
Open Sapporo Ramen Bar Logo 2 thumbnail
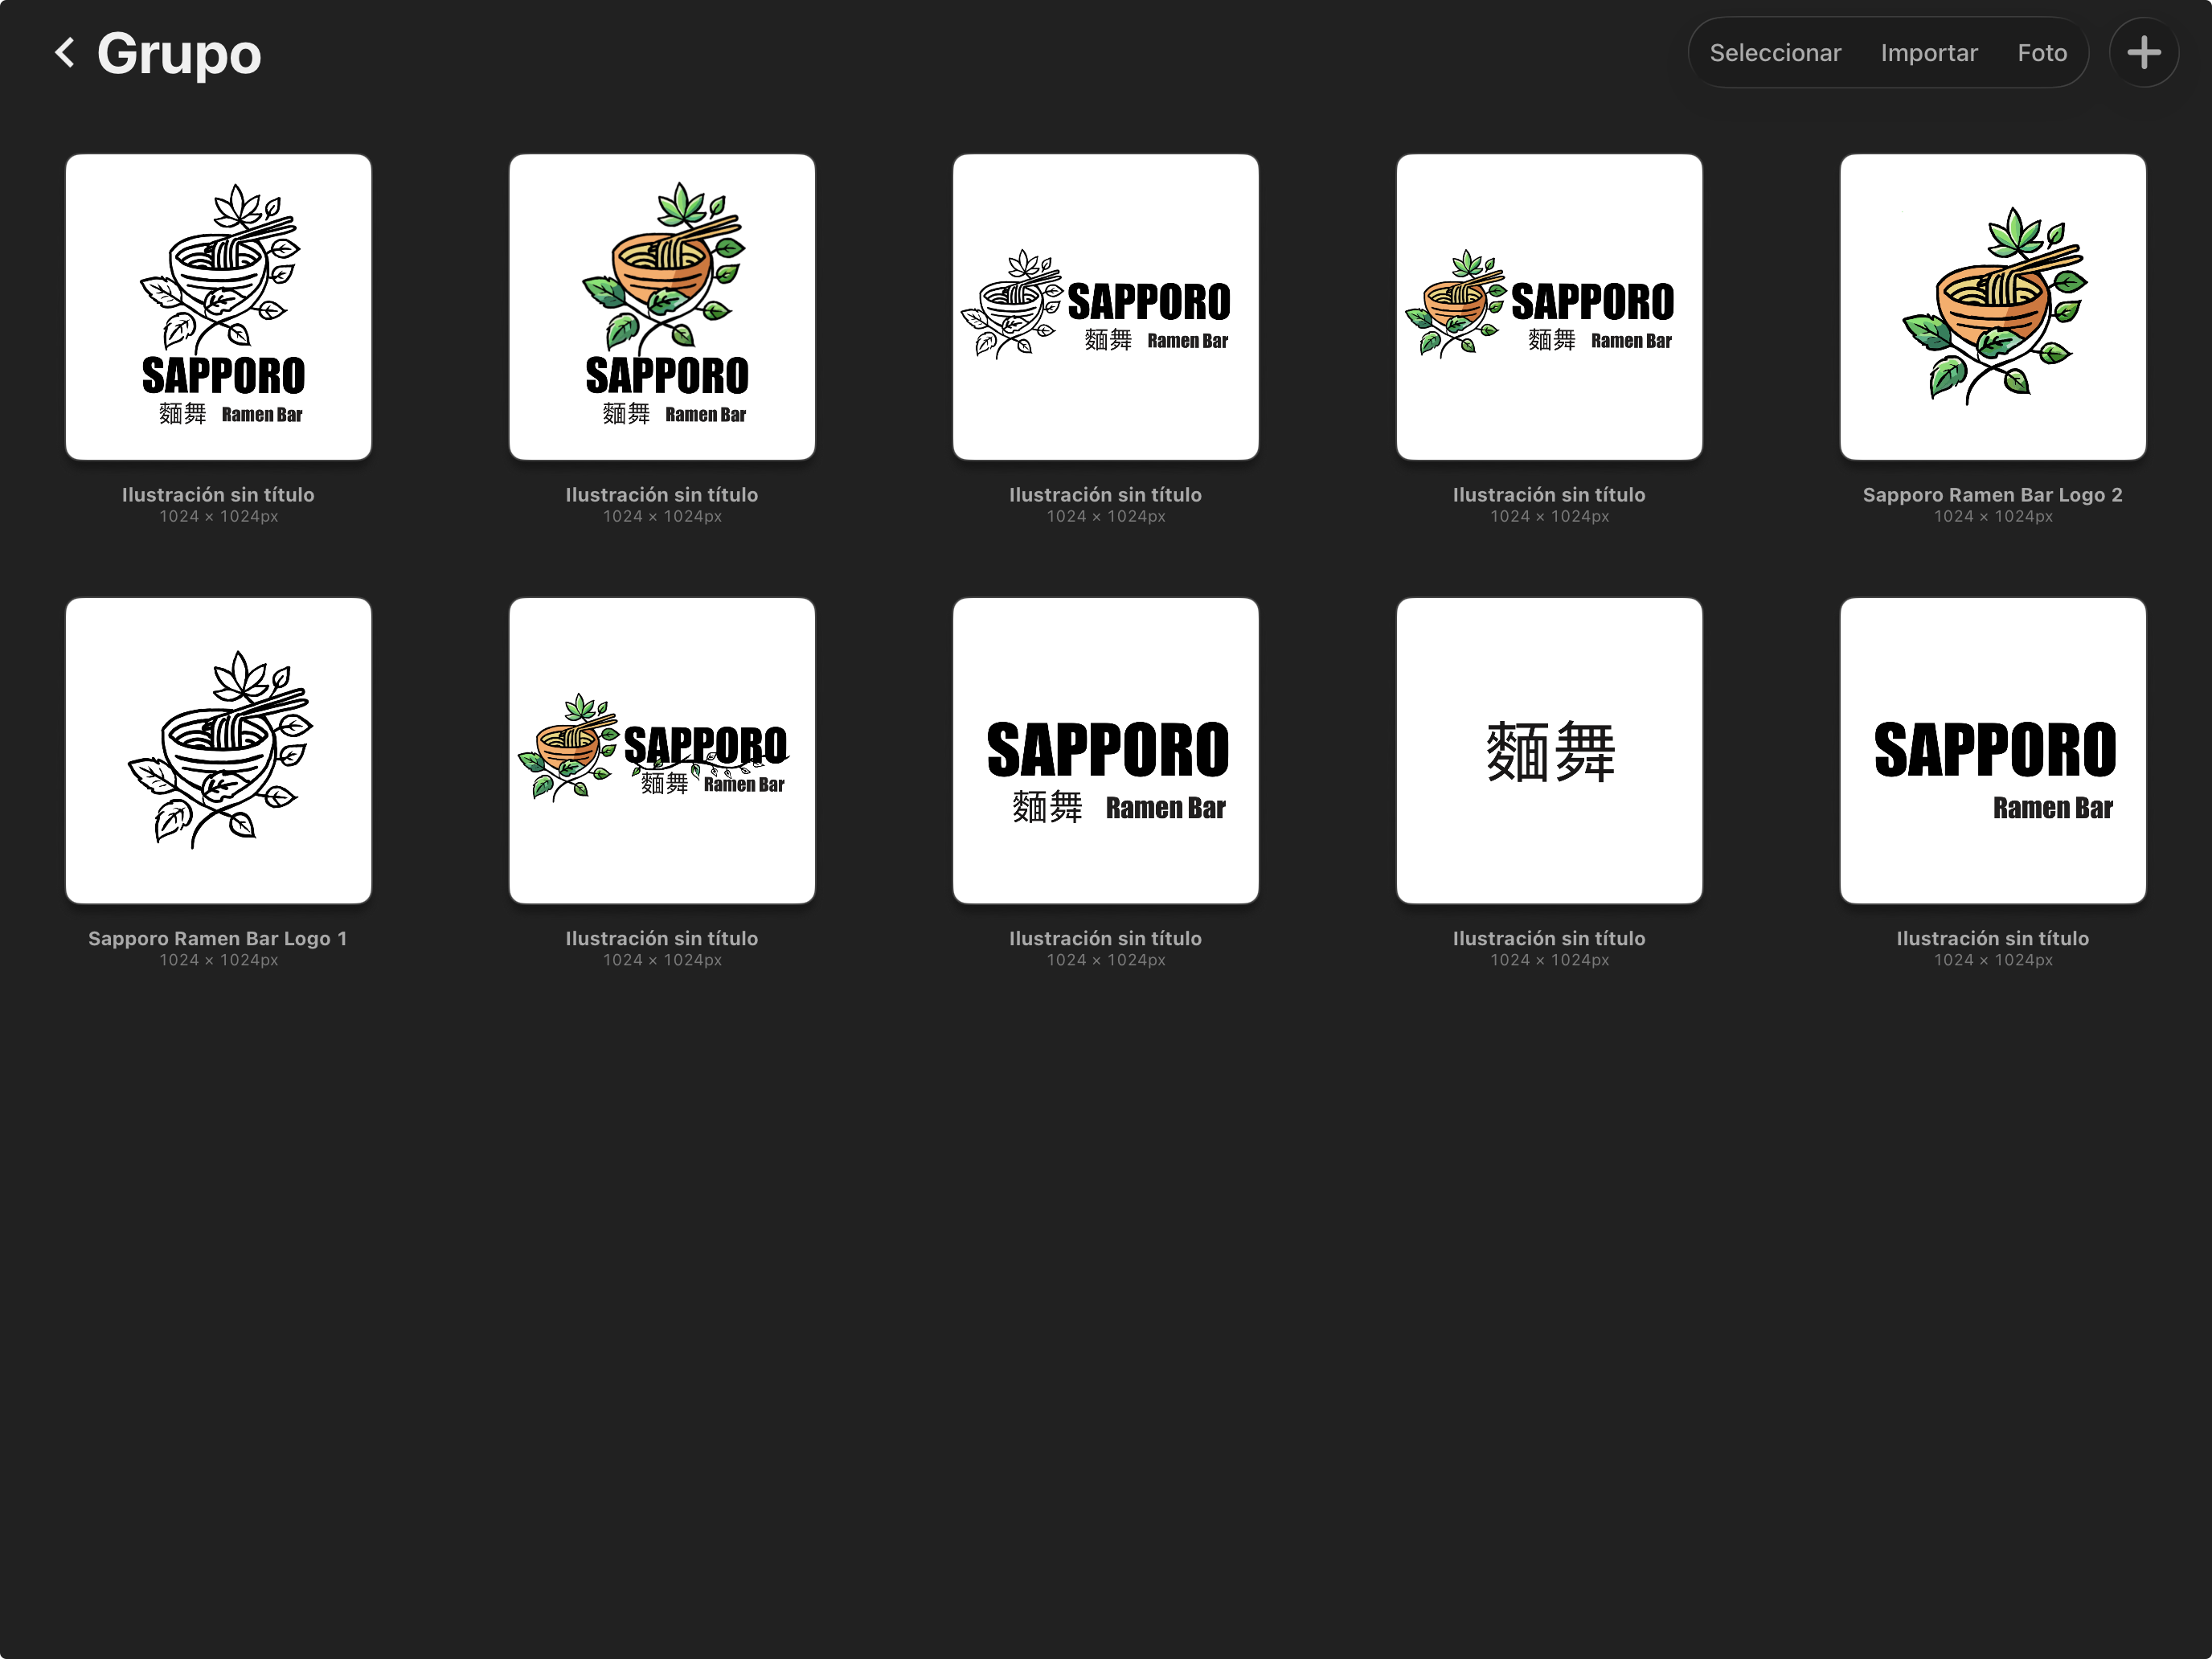click(1992, 307)
